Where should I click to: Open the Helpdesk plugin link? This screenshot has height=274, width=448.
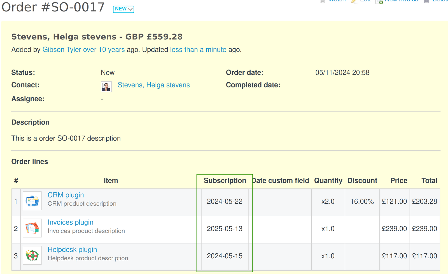point(72,249)
